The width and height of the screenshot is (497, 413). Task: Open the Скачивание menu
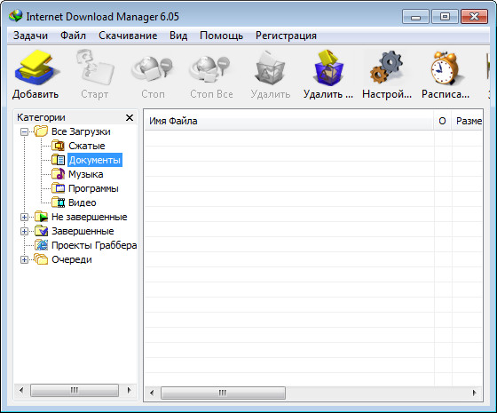(x=128, y=36)
